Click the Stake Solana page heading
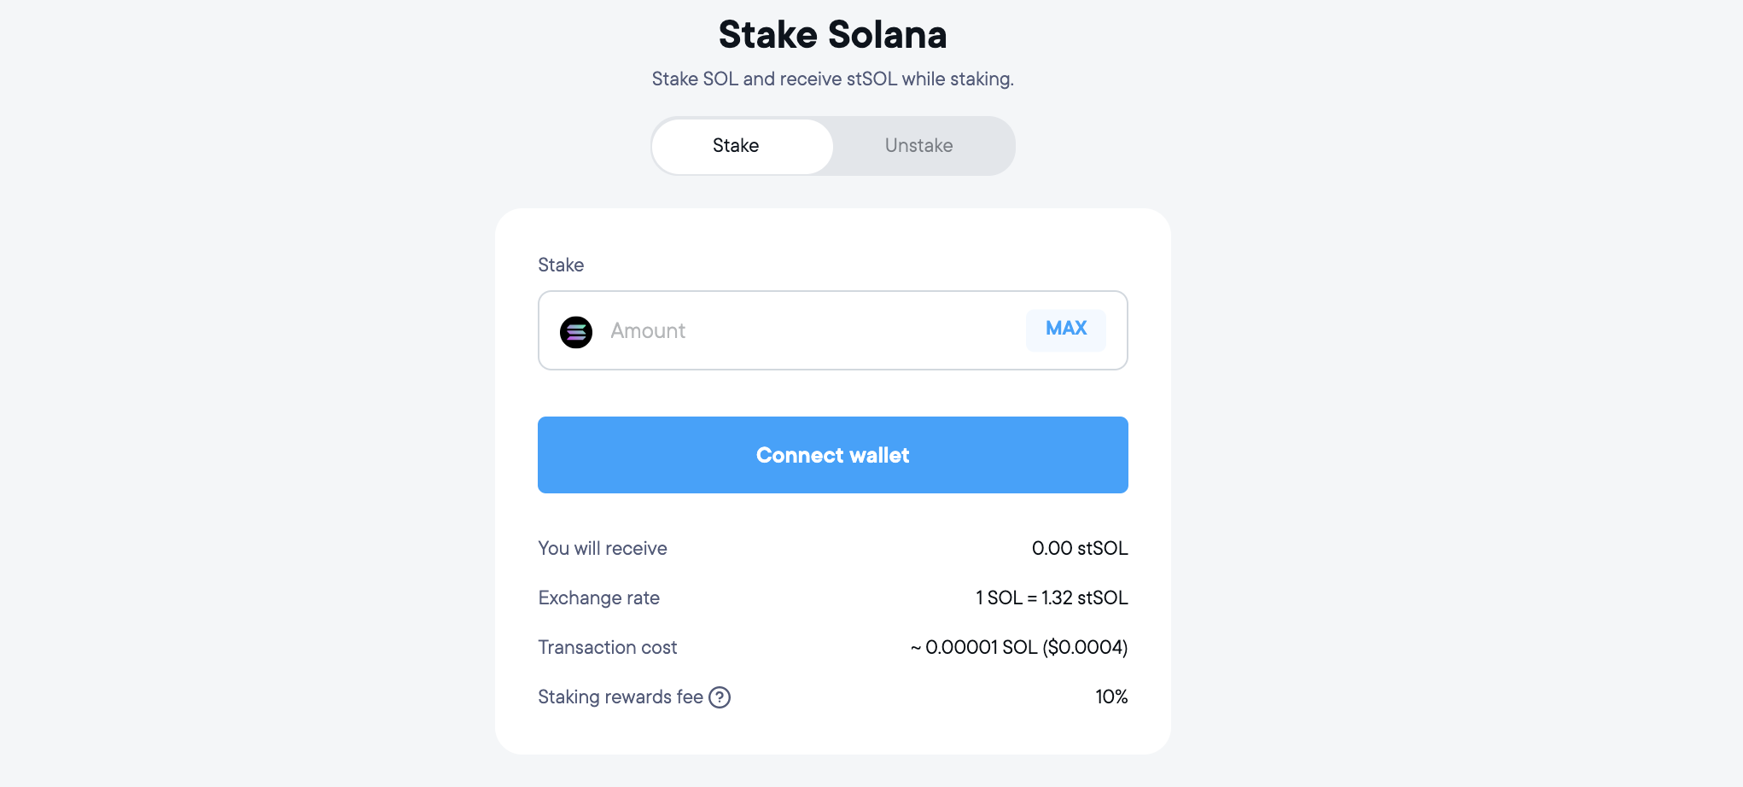The height and width of the screenshot is (787, 1743). [x=832, y=35]
